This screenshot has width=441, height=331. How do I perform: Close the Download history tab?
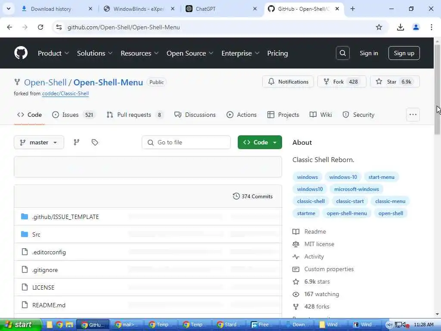pyautogui.click(x=90, y=9)
